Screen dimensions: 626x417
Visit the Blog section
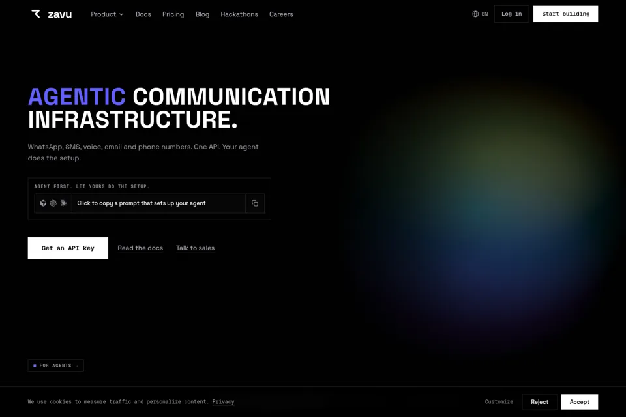coord(202,14)
